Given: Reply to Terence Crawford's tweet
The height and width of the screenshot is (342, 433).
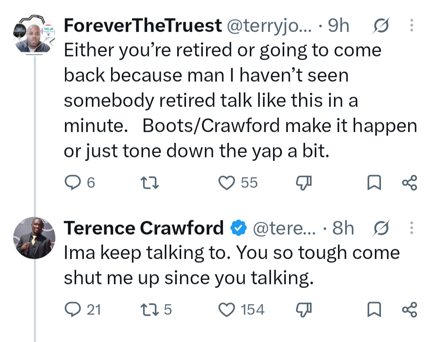Looking at the screenshot, I should click(x=82, y=310).
